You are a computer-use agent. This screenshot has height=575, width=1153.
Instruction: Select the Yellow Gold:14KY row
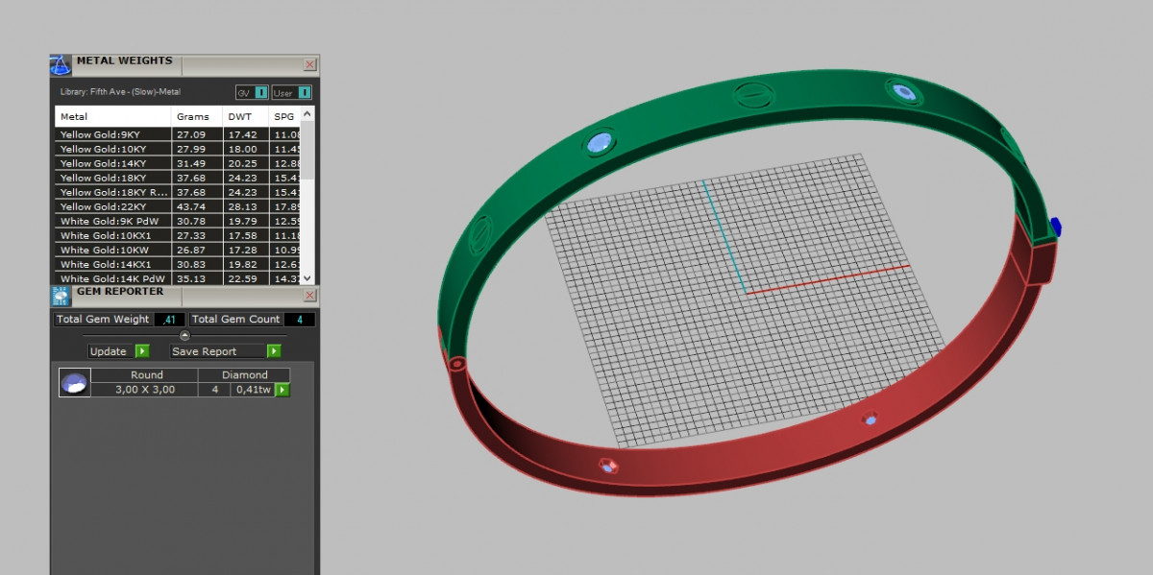178,163
